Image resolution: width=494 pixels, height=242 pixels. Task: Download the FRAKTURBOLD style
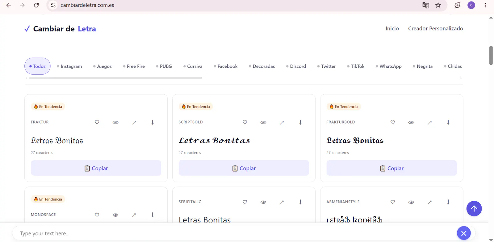tap(448, 122)
